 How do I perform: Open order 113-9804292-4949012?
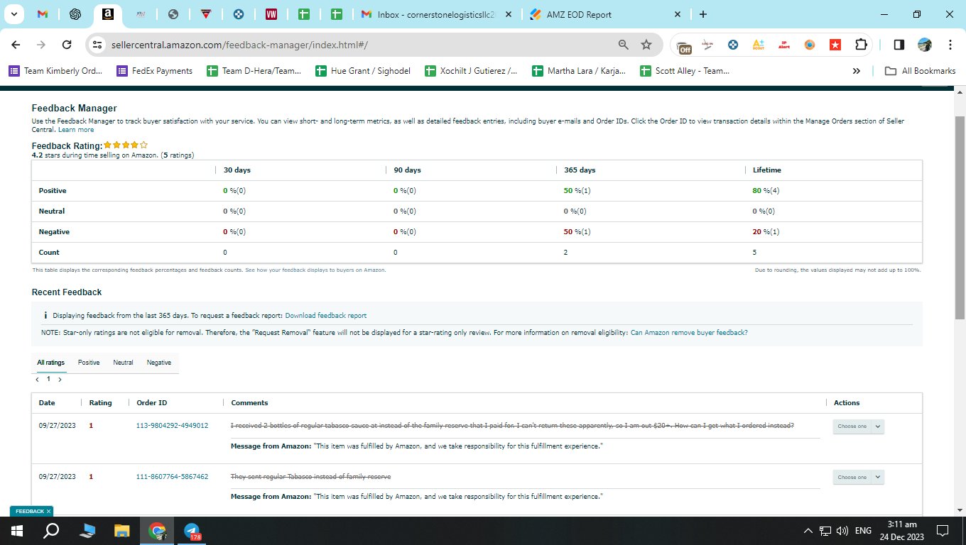172,426
